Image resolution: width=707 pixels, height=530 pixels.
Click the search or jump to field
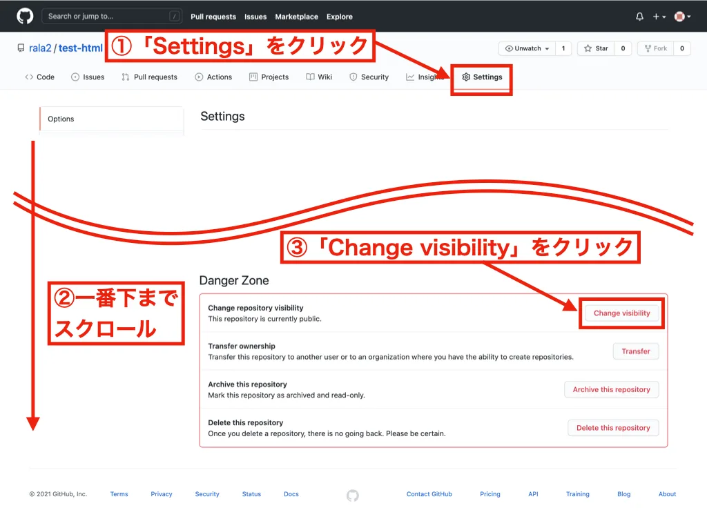[110, 16]
